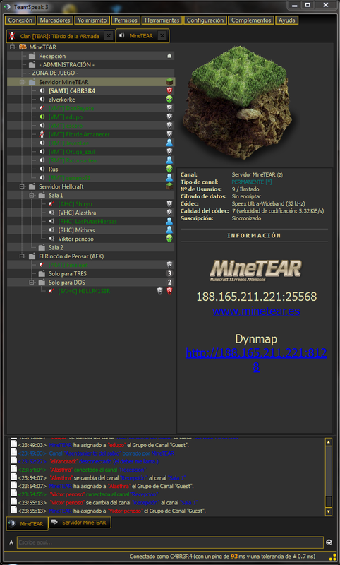
Task: Open the Conexión menu
Action: tap(20, 20)
